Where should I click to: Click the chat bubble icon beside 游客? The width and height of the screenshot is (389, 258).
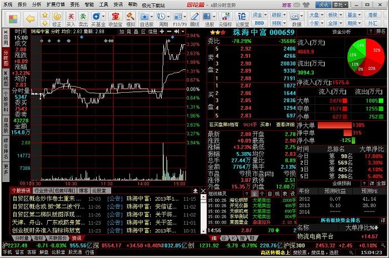pos(296,4)
